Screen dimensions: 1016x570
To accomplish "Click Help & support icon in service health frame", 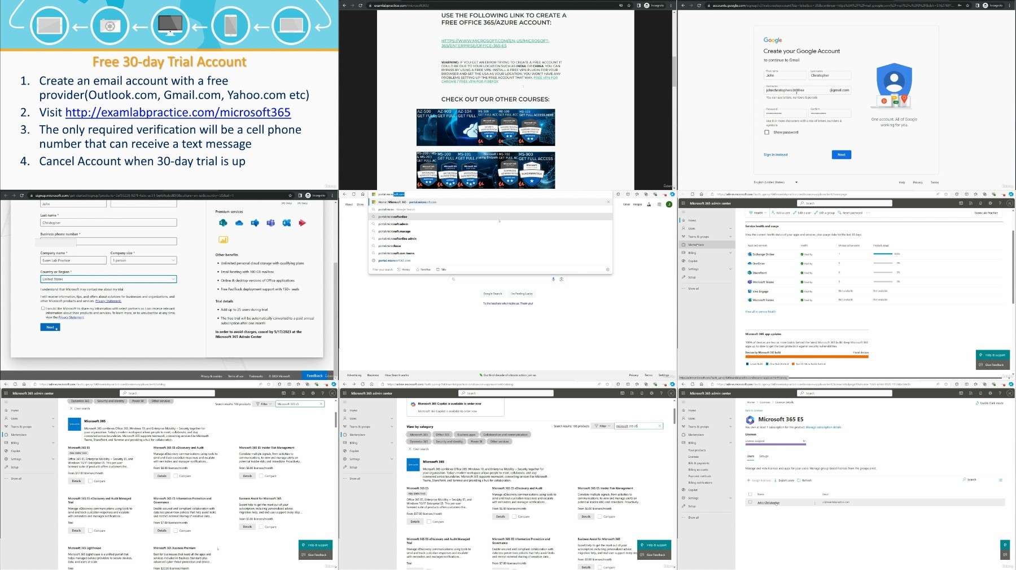I will pyautogui.click(x=981, y=355).
